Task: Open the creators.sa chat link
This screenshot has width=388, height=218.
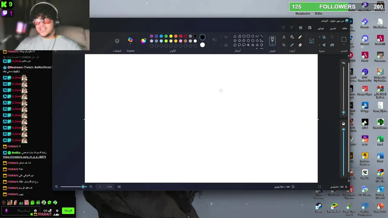Action: [25, 157]
